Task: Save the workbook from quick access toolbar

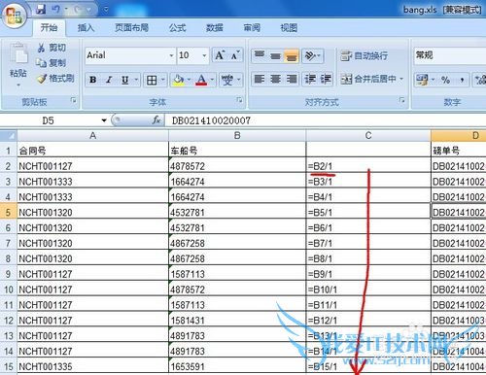Action: pyautogui.click(x=41, y=10)
